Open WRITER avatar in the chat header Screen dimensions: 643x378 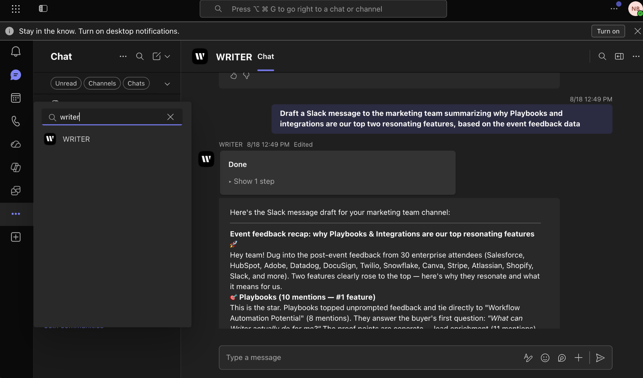point(200,57)
